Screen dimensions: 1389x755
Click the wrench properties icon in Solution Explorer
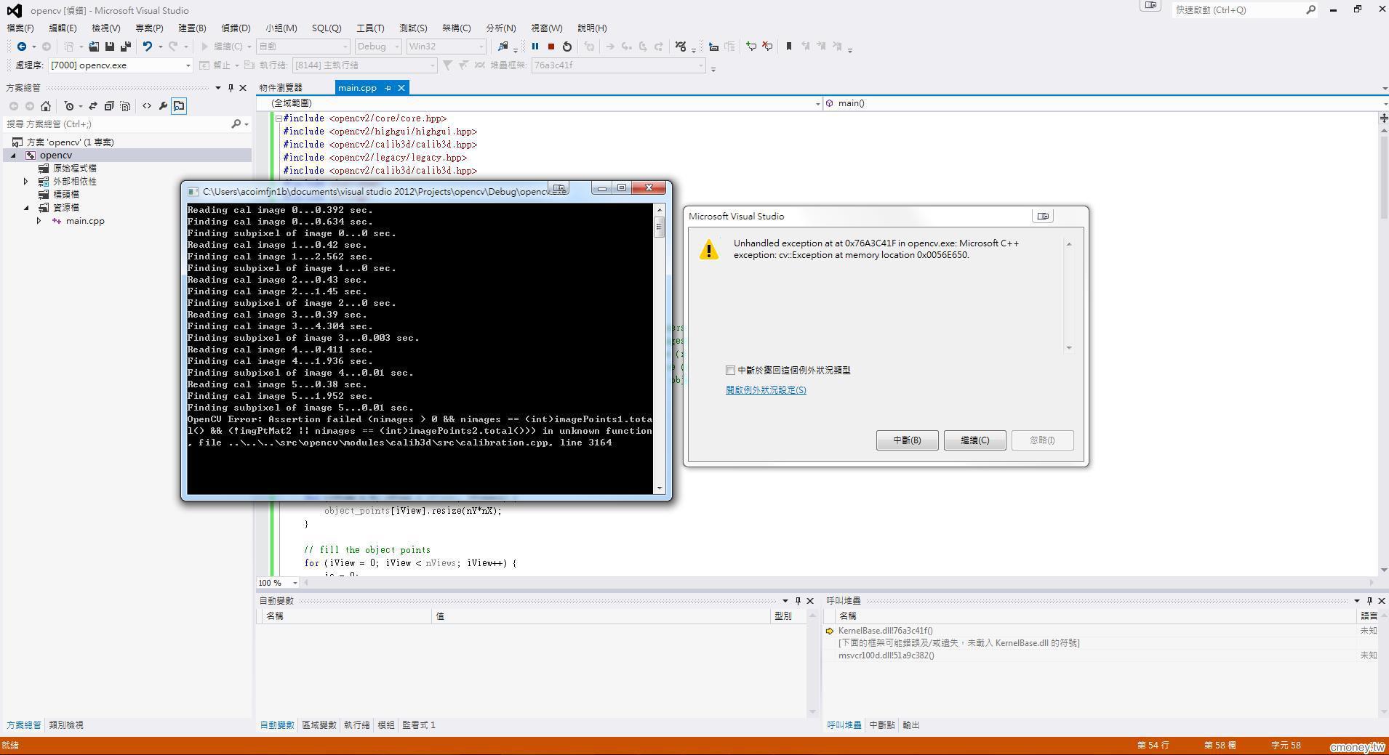pos(163,106)
